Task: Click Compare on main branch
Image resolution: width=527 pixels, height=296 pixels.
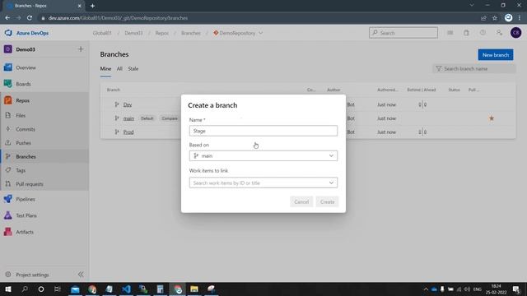Action: (x=170, y=118)
